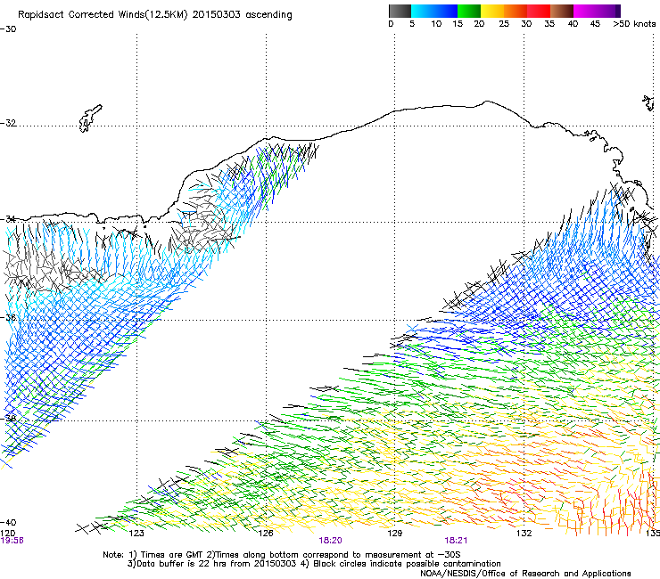Click the '132' longitude axis label

click(524, 534)
